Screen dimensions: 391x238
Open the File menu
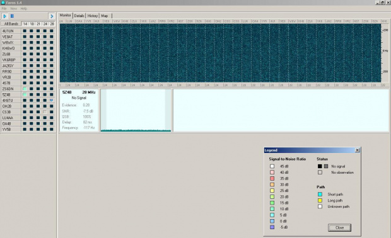point(4,8)
